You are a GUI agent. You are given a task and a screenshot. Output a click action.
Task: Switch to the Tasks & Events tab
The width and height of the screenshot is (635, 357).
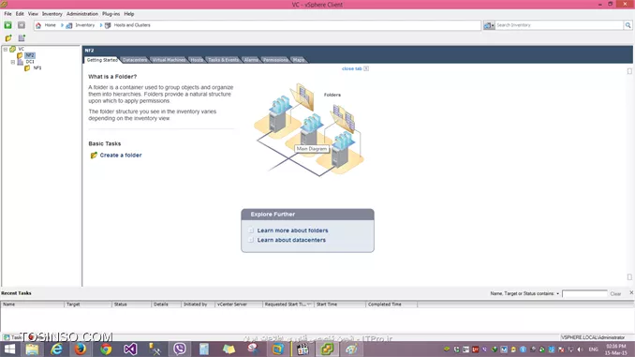click(223, 60)
